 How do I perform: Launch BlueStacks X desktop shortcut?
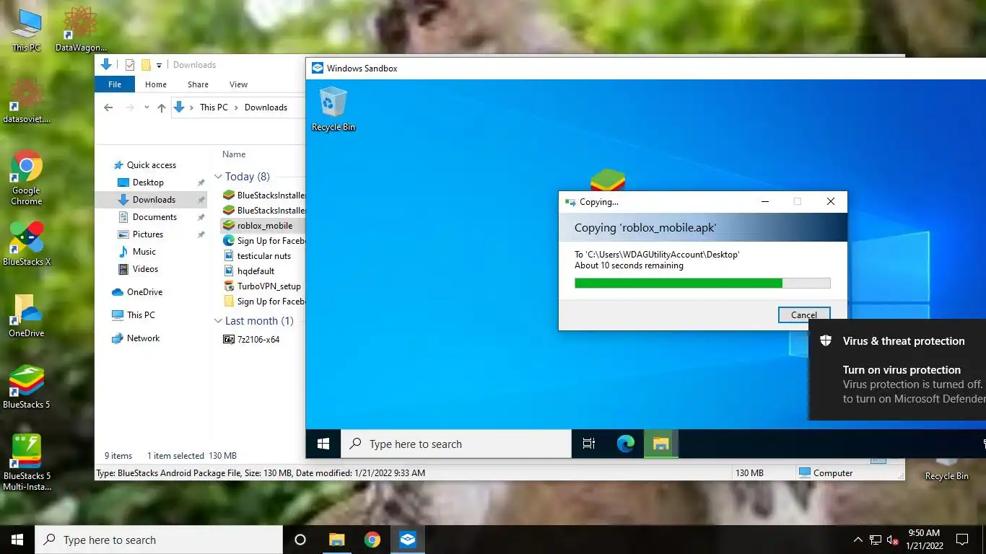pos(27,244)
